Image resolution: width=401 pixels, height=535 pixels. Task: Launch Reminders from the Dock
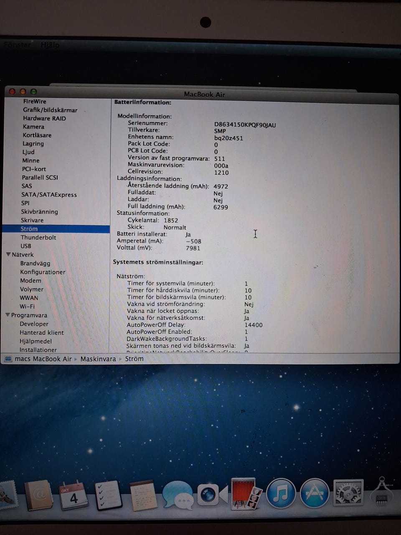point(108,496)
